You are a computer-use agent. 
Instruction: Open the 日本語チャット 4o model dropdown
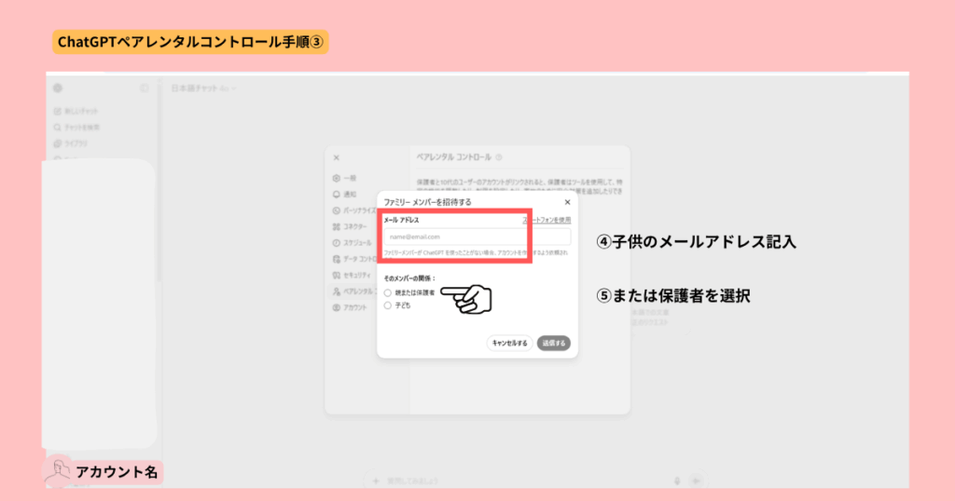[x=203, y=88]
